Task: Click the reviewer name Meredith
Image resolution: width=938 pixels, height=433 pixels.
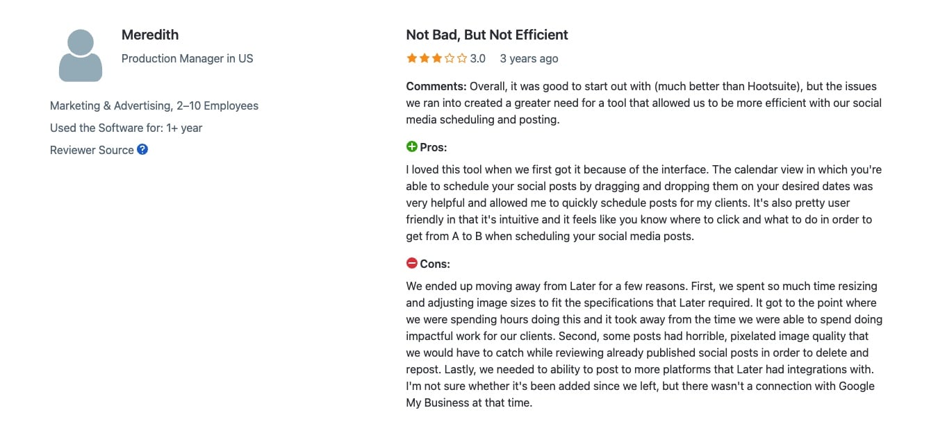Action: point(150,35)
